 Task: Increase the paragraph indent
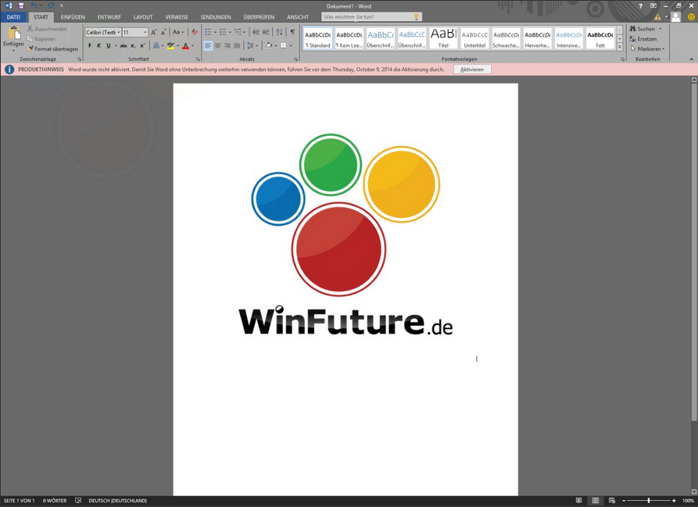click(x=266, y=32)
